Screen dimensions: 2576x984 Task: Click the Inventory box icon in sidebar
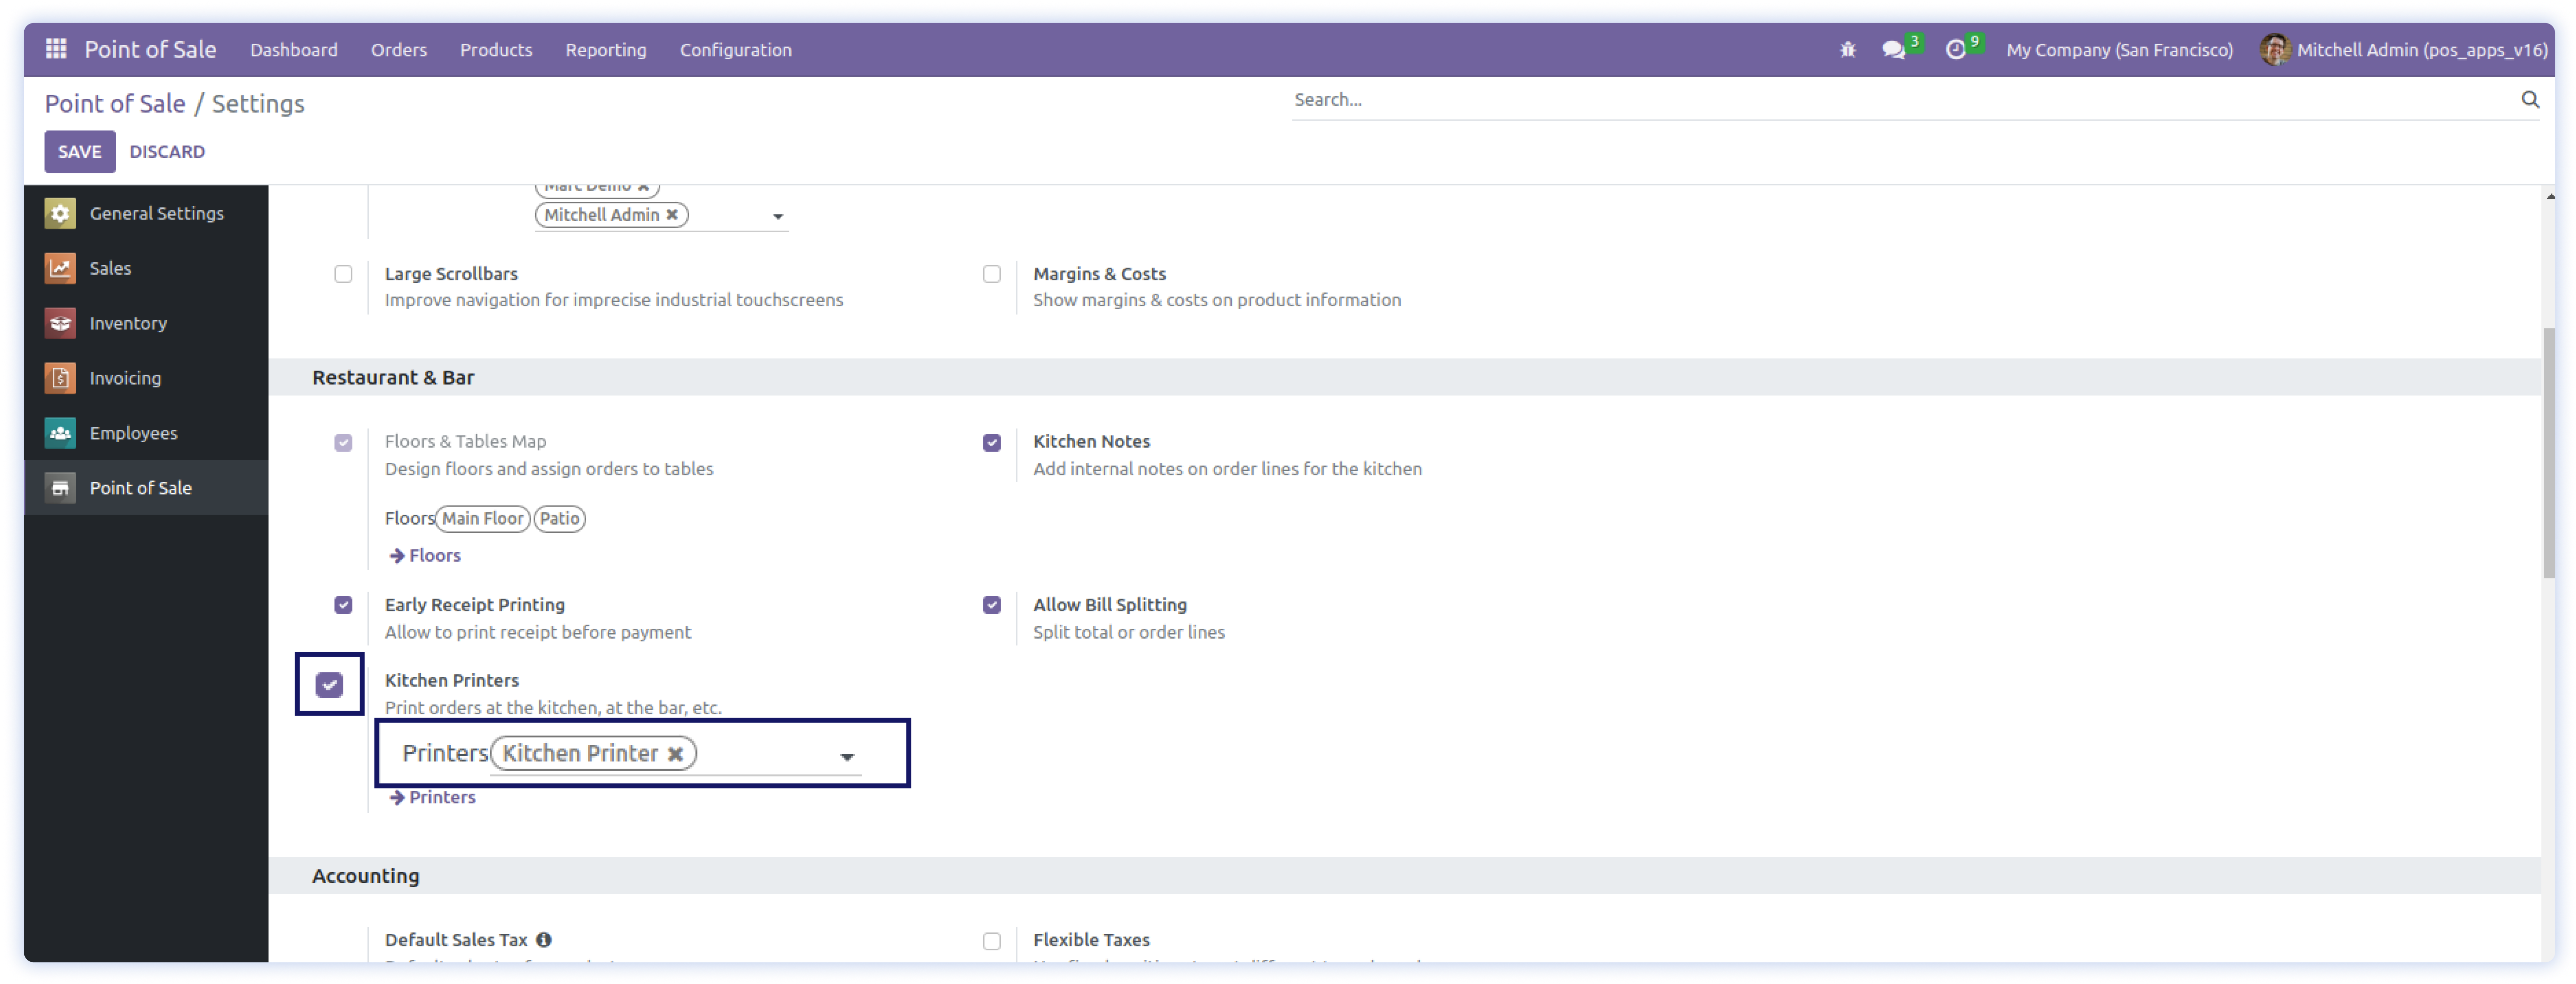tap(60, 323)
